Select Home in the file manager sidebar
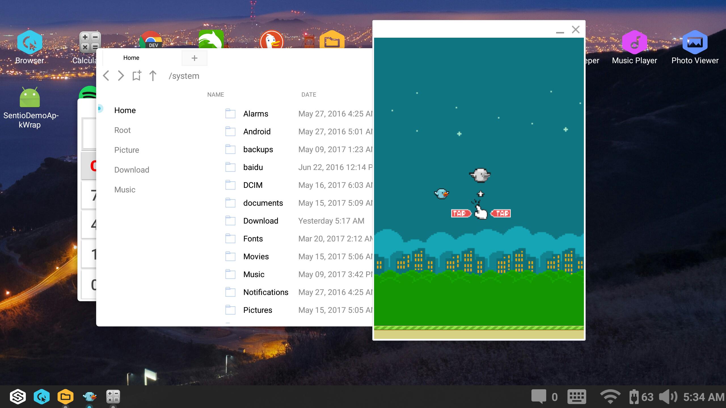The height and width of the screenshot is (408, 726). [125, 110]
